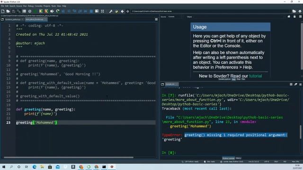Open the Run menu
Image resolution: width=303 pixels, height=170 pixels.
pyautogui.click(x=25, y=6)
